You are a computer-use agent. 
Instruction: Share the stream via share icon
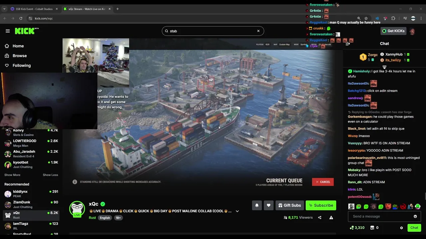pyautogui.click(x=319, y=218)
